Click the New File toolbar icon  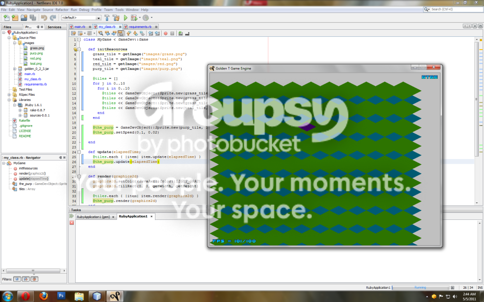7,18
